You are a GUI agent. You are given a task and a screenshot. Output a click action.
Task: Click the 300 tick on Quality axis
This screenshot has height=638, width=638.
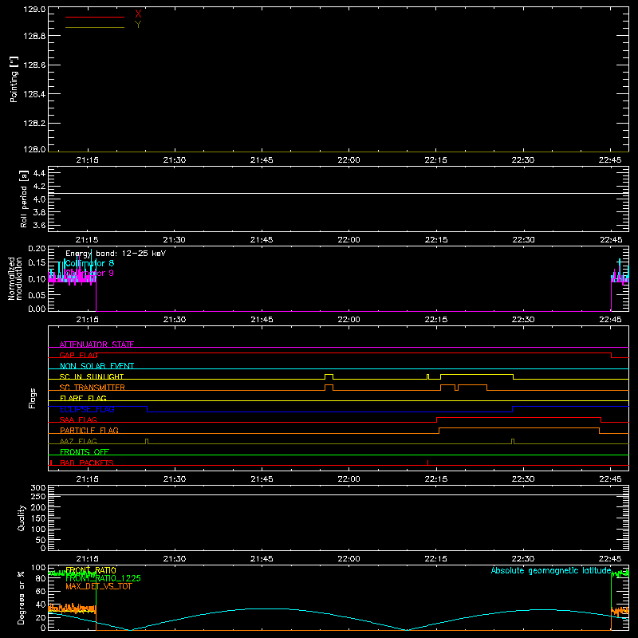[38, 488]
